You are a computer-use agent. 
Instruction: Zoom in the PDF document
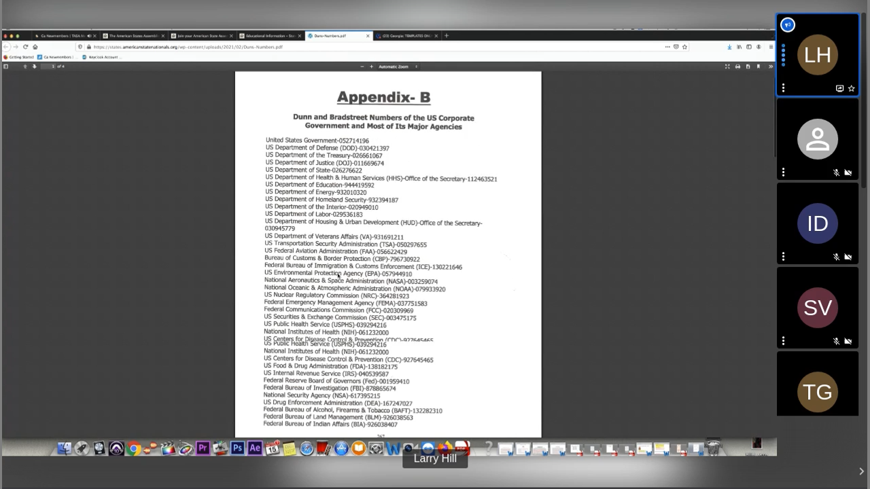click(371, 67)
